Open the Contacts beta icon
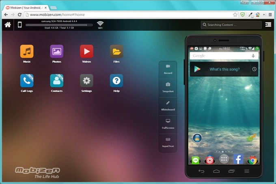The height and width of the screenshot is (184, 276). 57,80
